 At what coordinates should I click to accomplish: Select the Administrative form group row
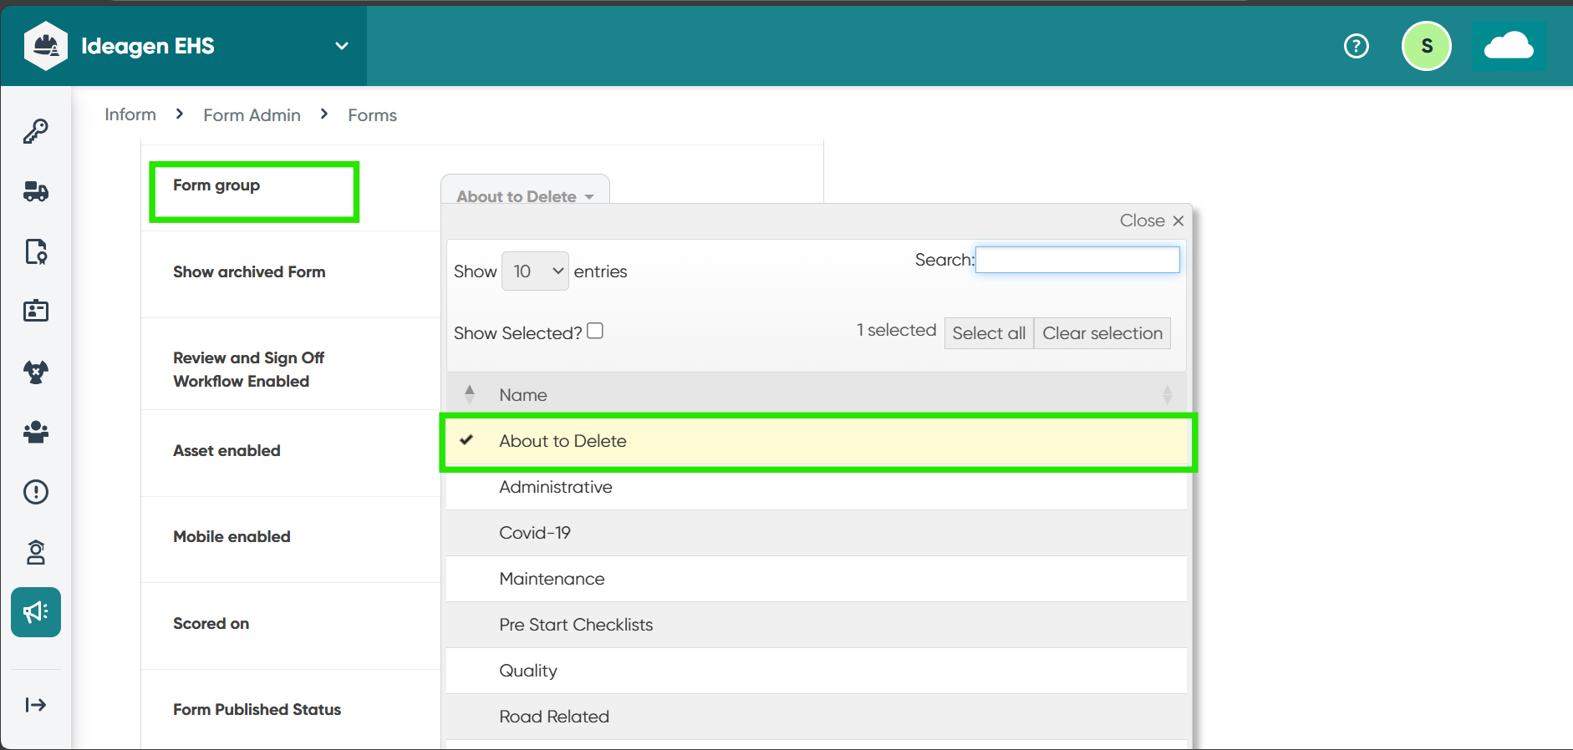(556, 487)
